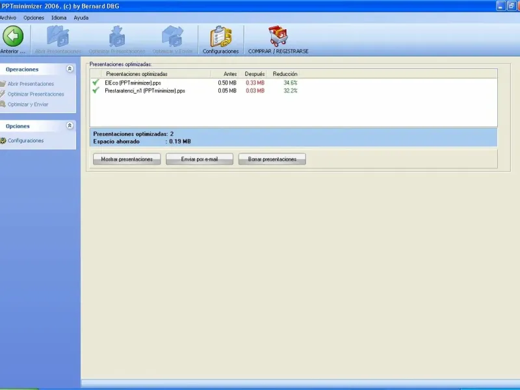Restore down the PPTminimizer window
This screenshot has height=390, width=520.
click(512, 6)
